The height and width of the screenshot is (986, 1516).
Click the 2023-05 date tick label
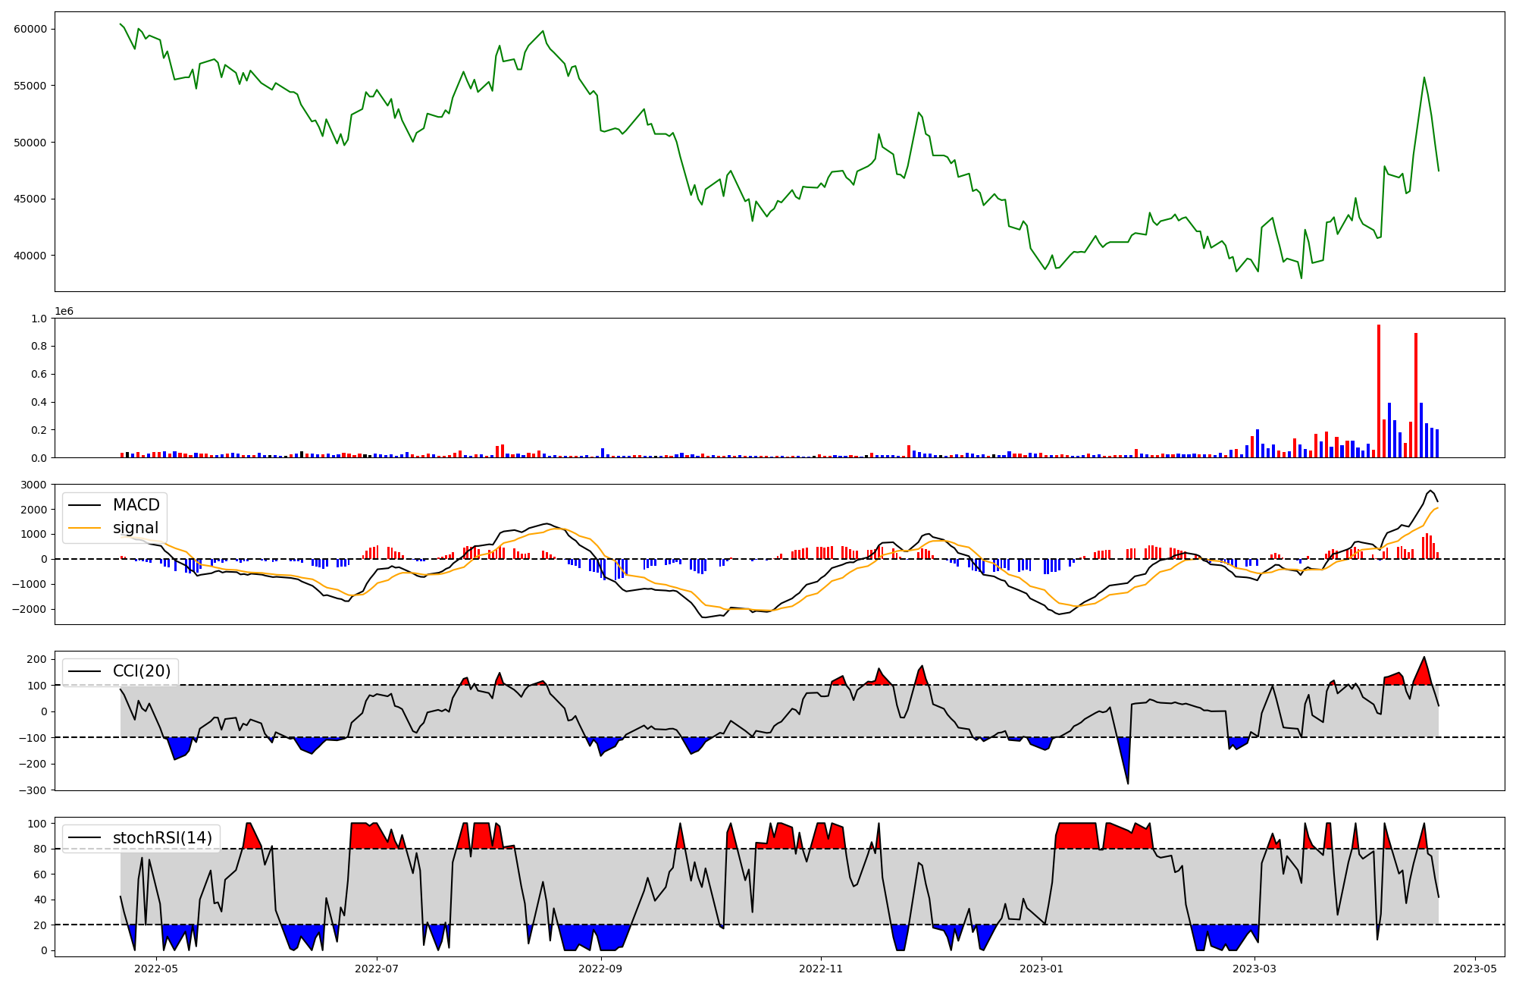click(x=1475, y=969)
